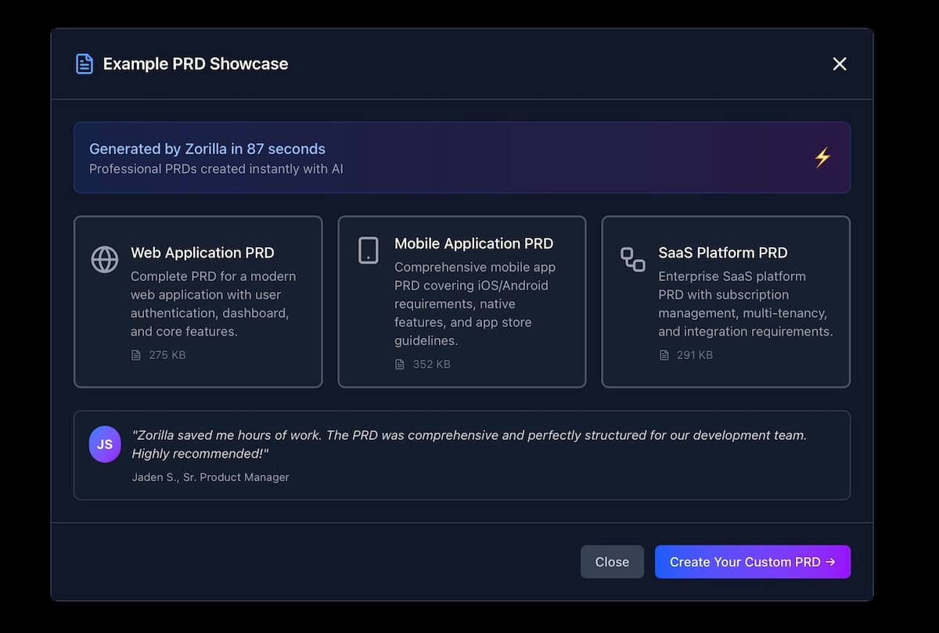The image size is (939, 633).
Task: Click the linked squares icon on SaaS Platform PRD
Action: [632, 259]
